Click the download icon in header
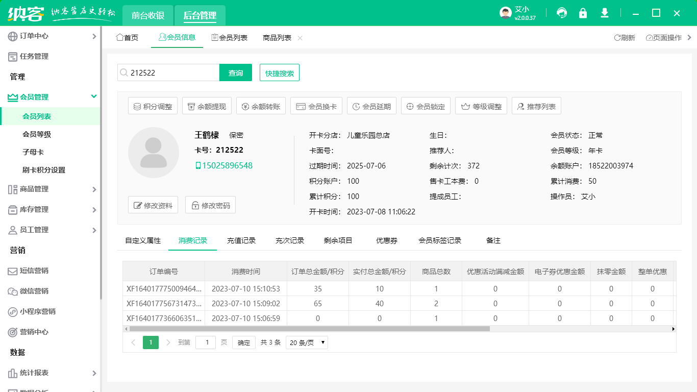The image size is (697, 392). (605, 13)
